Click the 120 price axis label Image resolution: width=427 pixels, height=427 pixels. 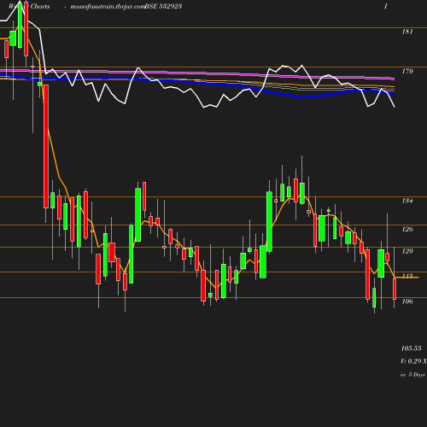(407, 251)
